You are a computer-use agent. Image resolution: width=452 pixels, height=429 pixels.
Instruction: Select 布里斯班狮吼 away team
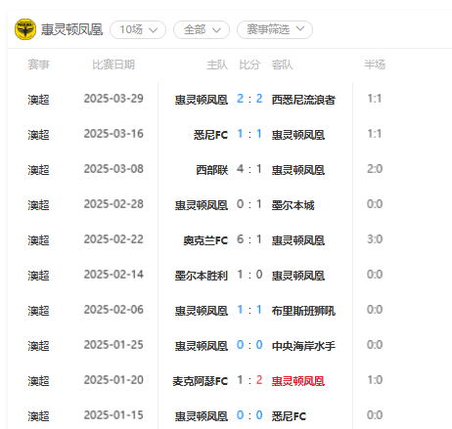(x=303, y=311)
